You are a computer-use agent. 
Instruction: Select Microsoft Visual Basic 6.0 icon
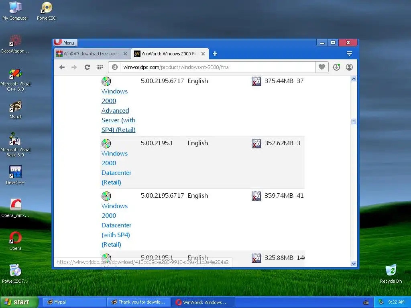coord(15,145)
